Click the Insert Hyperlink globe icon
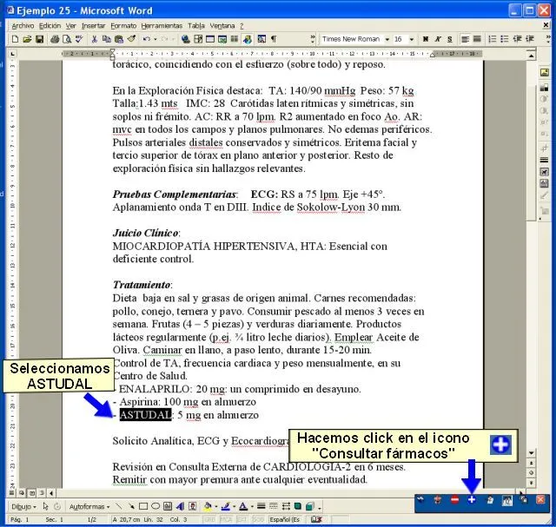556x527 pixels. click(x=185, y=39)
